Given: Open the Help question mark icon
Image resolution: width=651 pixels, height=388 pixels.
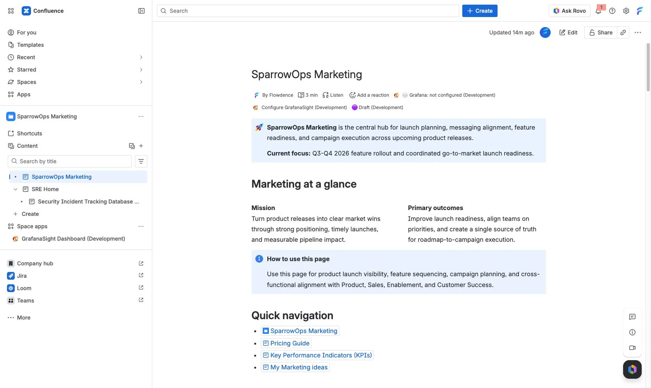Looking at the screenshot, I should (612, 11).
